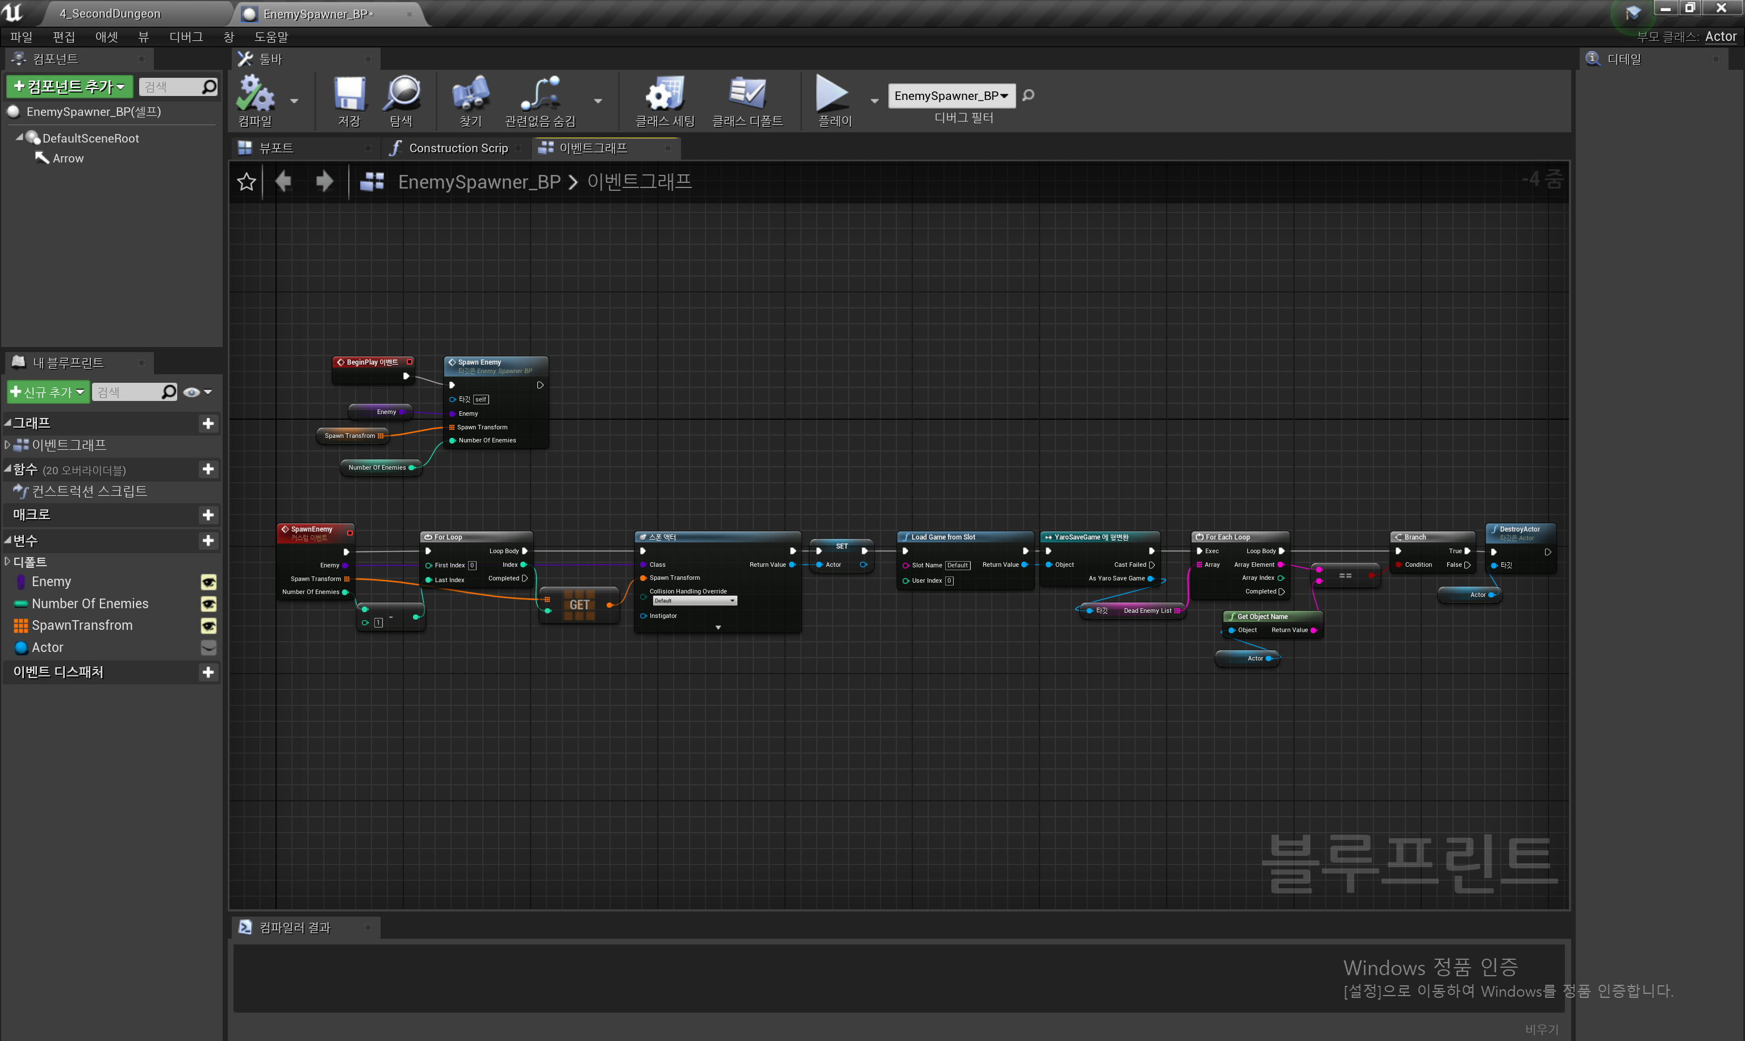Click the Browse (탐색) magnifier icon

click(x=402, y=94)
